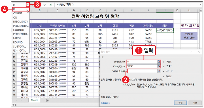Image resolution: width=204 pixels, height=108 pixels.
Task: Add a new sheet with plus icon
Action: [x=47, y=100]
